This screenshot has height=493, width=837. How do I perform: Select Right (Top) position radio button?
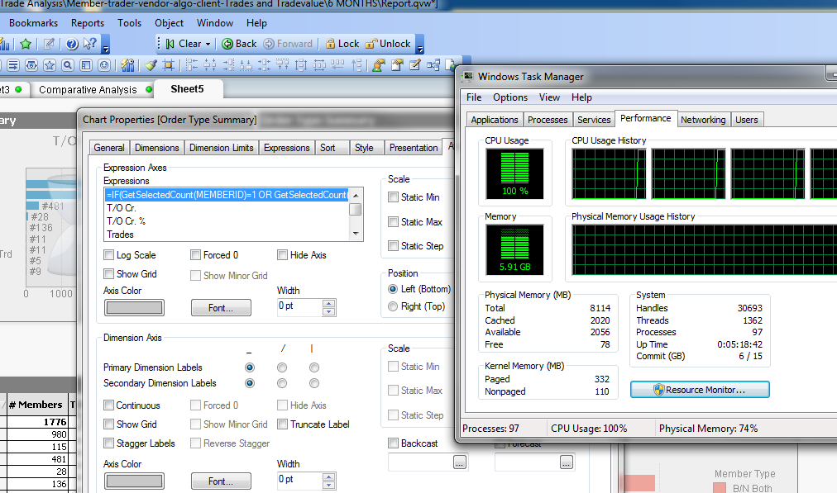tap(393, 306)
